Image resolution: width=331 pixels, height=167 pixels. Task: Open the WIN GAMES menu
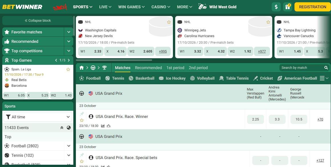point(131,7)
